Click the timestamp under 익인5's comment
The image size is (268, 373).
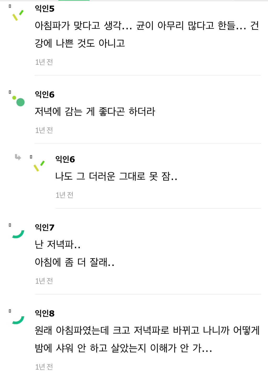(44, 62)
